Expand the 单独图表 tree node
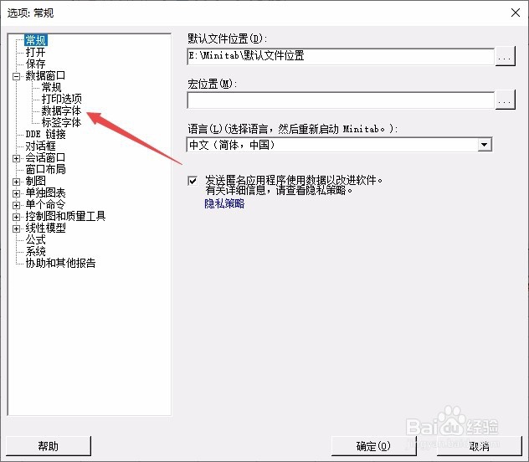The width and height of the screenshot is (529, 462). (x=16, y=194)
